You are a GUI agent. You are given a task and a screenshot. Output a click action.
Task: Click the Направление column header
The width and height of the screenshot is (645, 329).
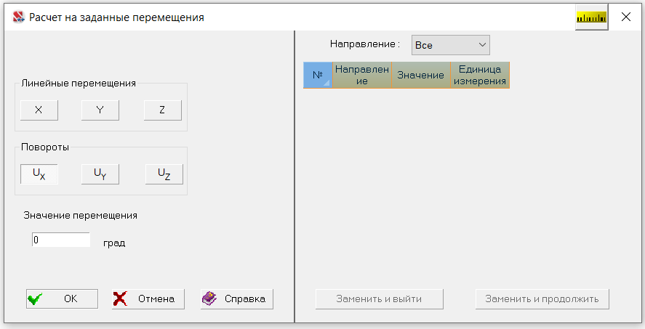(362, 75)
